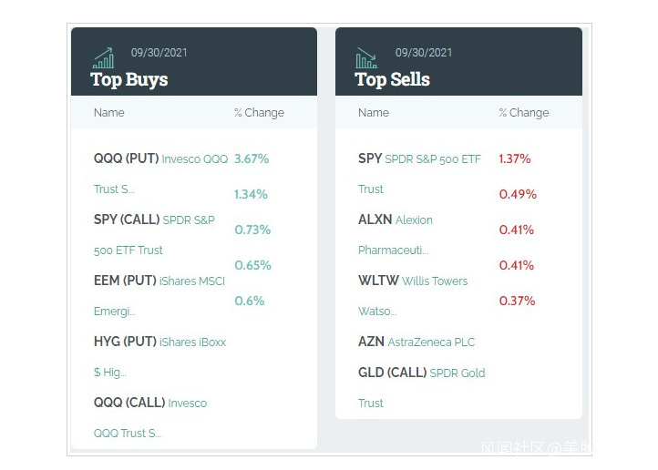Open the GLD (CALL) SPDR Gold entry
Image resolution: width=658 pixels, height=470 pixels.
tap(421, 373)
